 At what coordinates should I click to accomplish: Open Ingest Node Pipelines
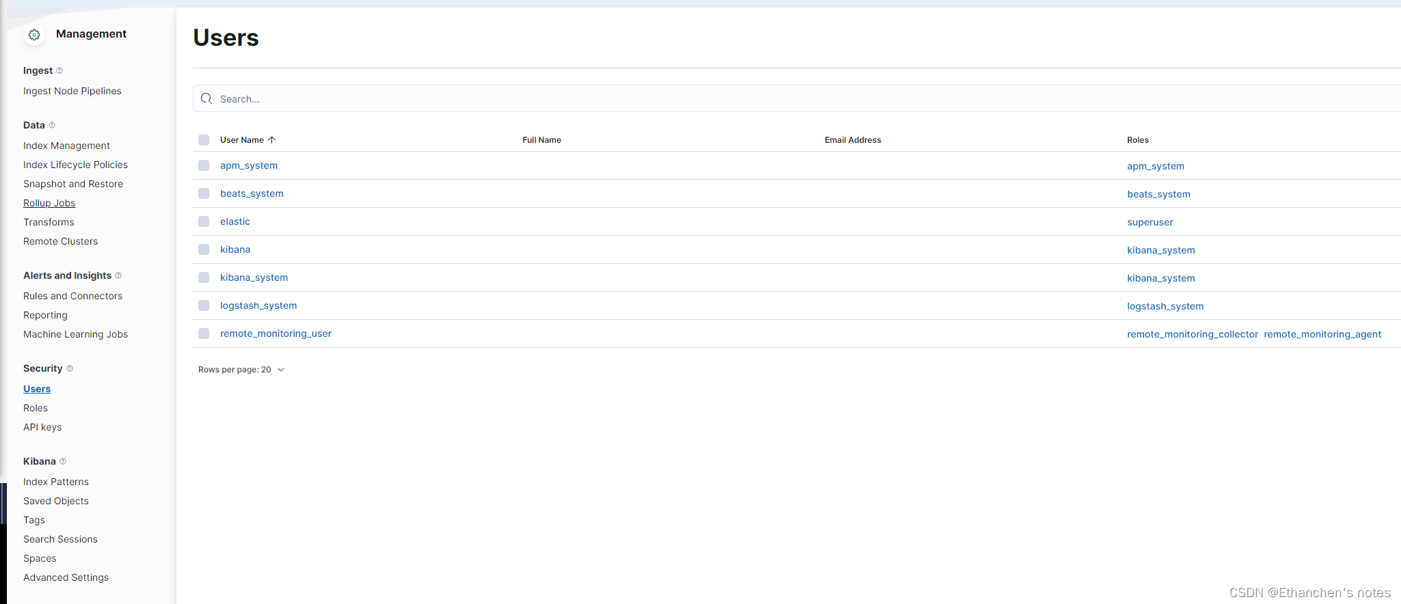[72, 91]
